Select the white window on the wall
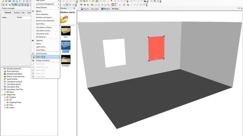 click(114, 53)
